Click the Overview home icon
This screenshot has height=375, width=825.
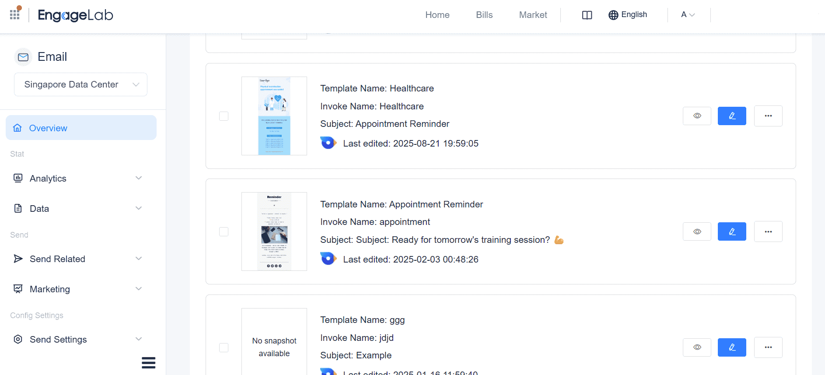17,128
